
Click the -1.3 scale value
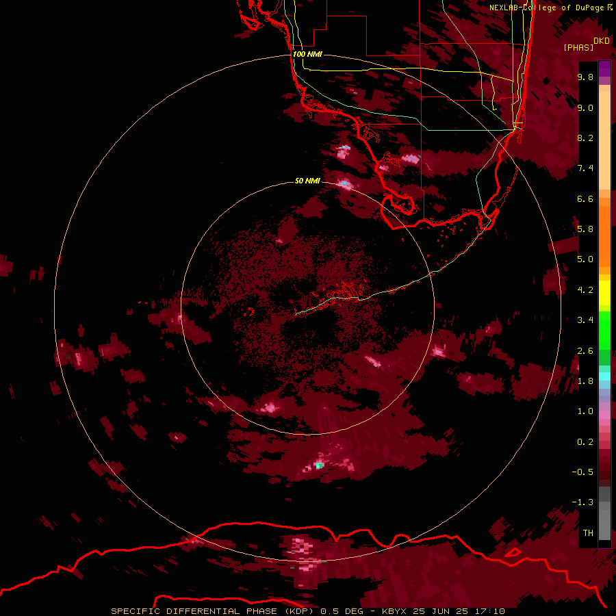tap(582, 502)
